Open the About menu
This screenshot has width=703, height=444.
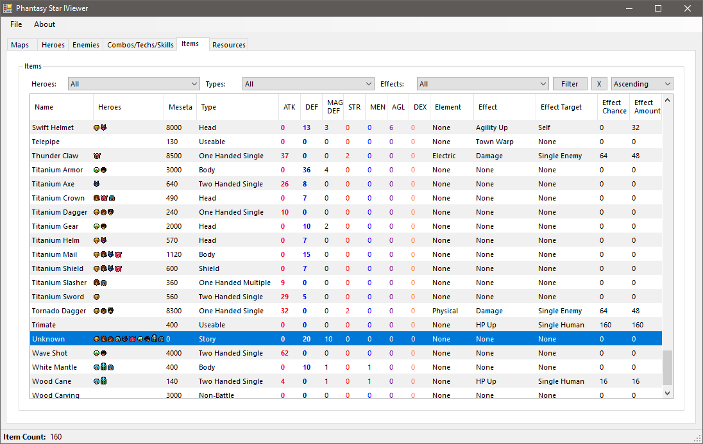tap(44, 24)
